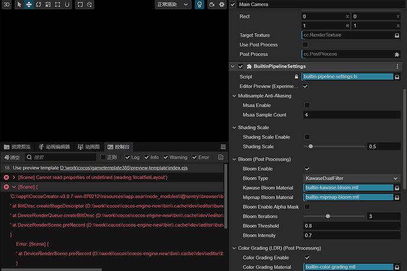Collapse Multisample Anti-Aliasing section
This screenshot has height=271, width=407.
pyautogui.click(x=234, y=96)
